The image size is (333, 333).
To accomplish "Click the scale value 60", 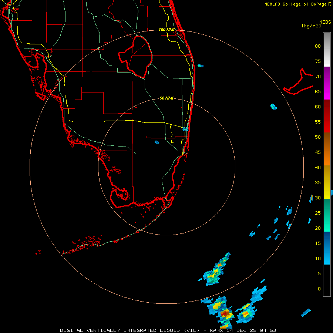I will 318,107.
